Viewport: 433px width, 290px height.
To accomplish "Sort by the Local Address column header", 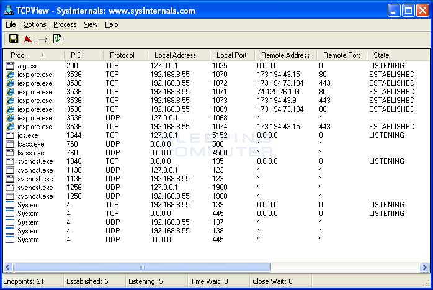I will coord(179,55).
